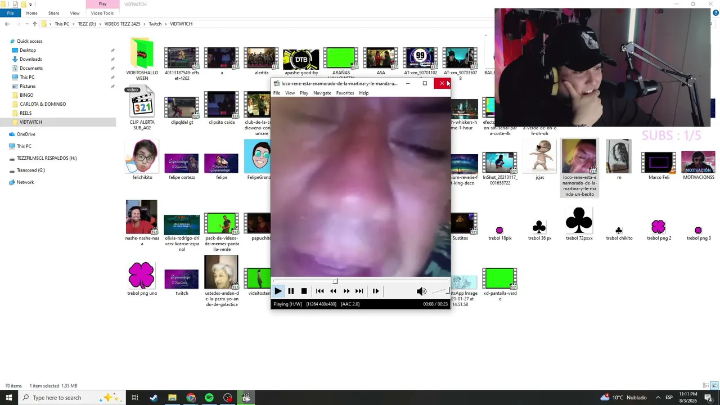Image resolution: width=720 pixels, height=405 pixels.
Task: Open the media player File menu
Action: (x=277, y=93)
